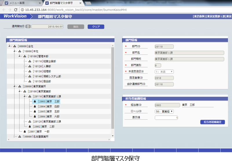
Task: Click the WorkVision logo in the header
Action: 15,16
